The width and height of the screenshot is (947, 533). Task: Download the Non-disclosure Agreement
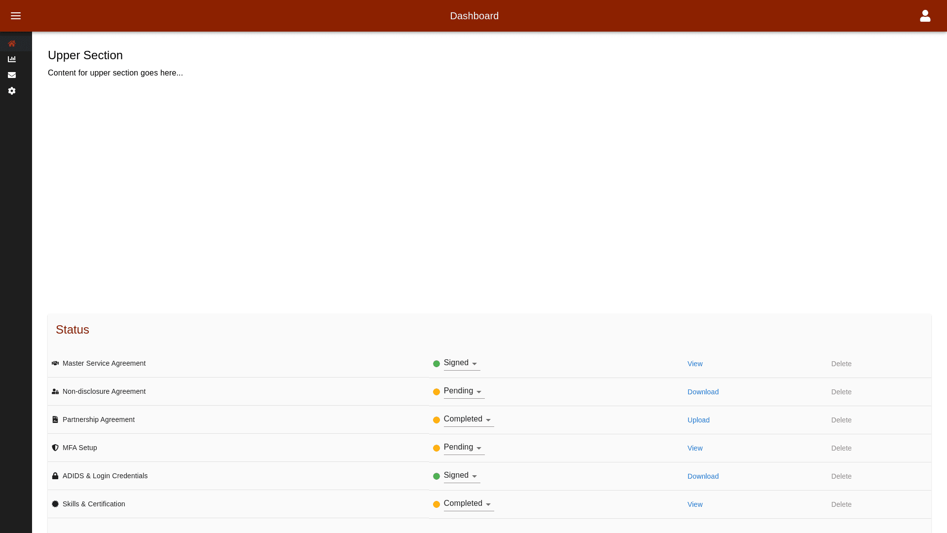point(703,392)
